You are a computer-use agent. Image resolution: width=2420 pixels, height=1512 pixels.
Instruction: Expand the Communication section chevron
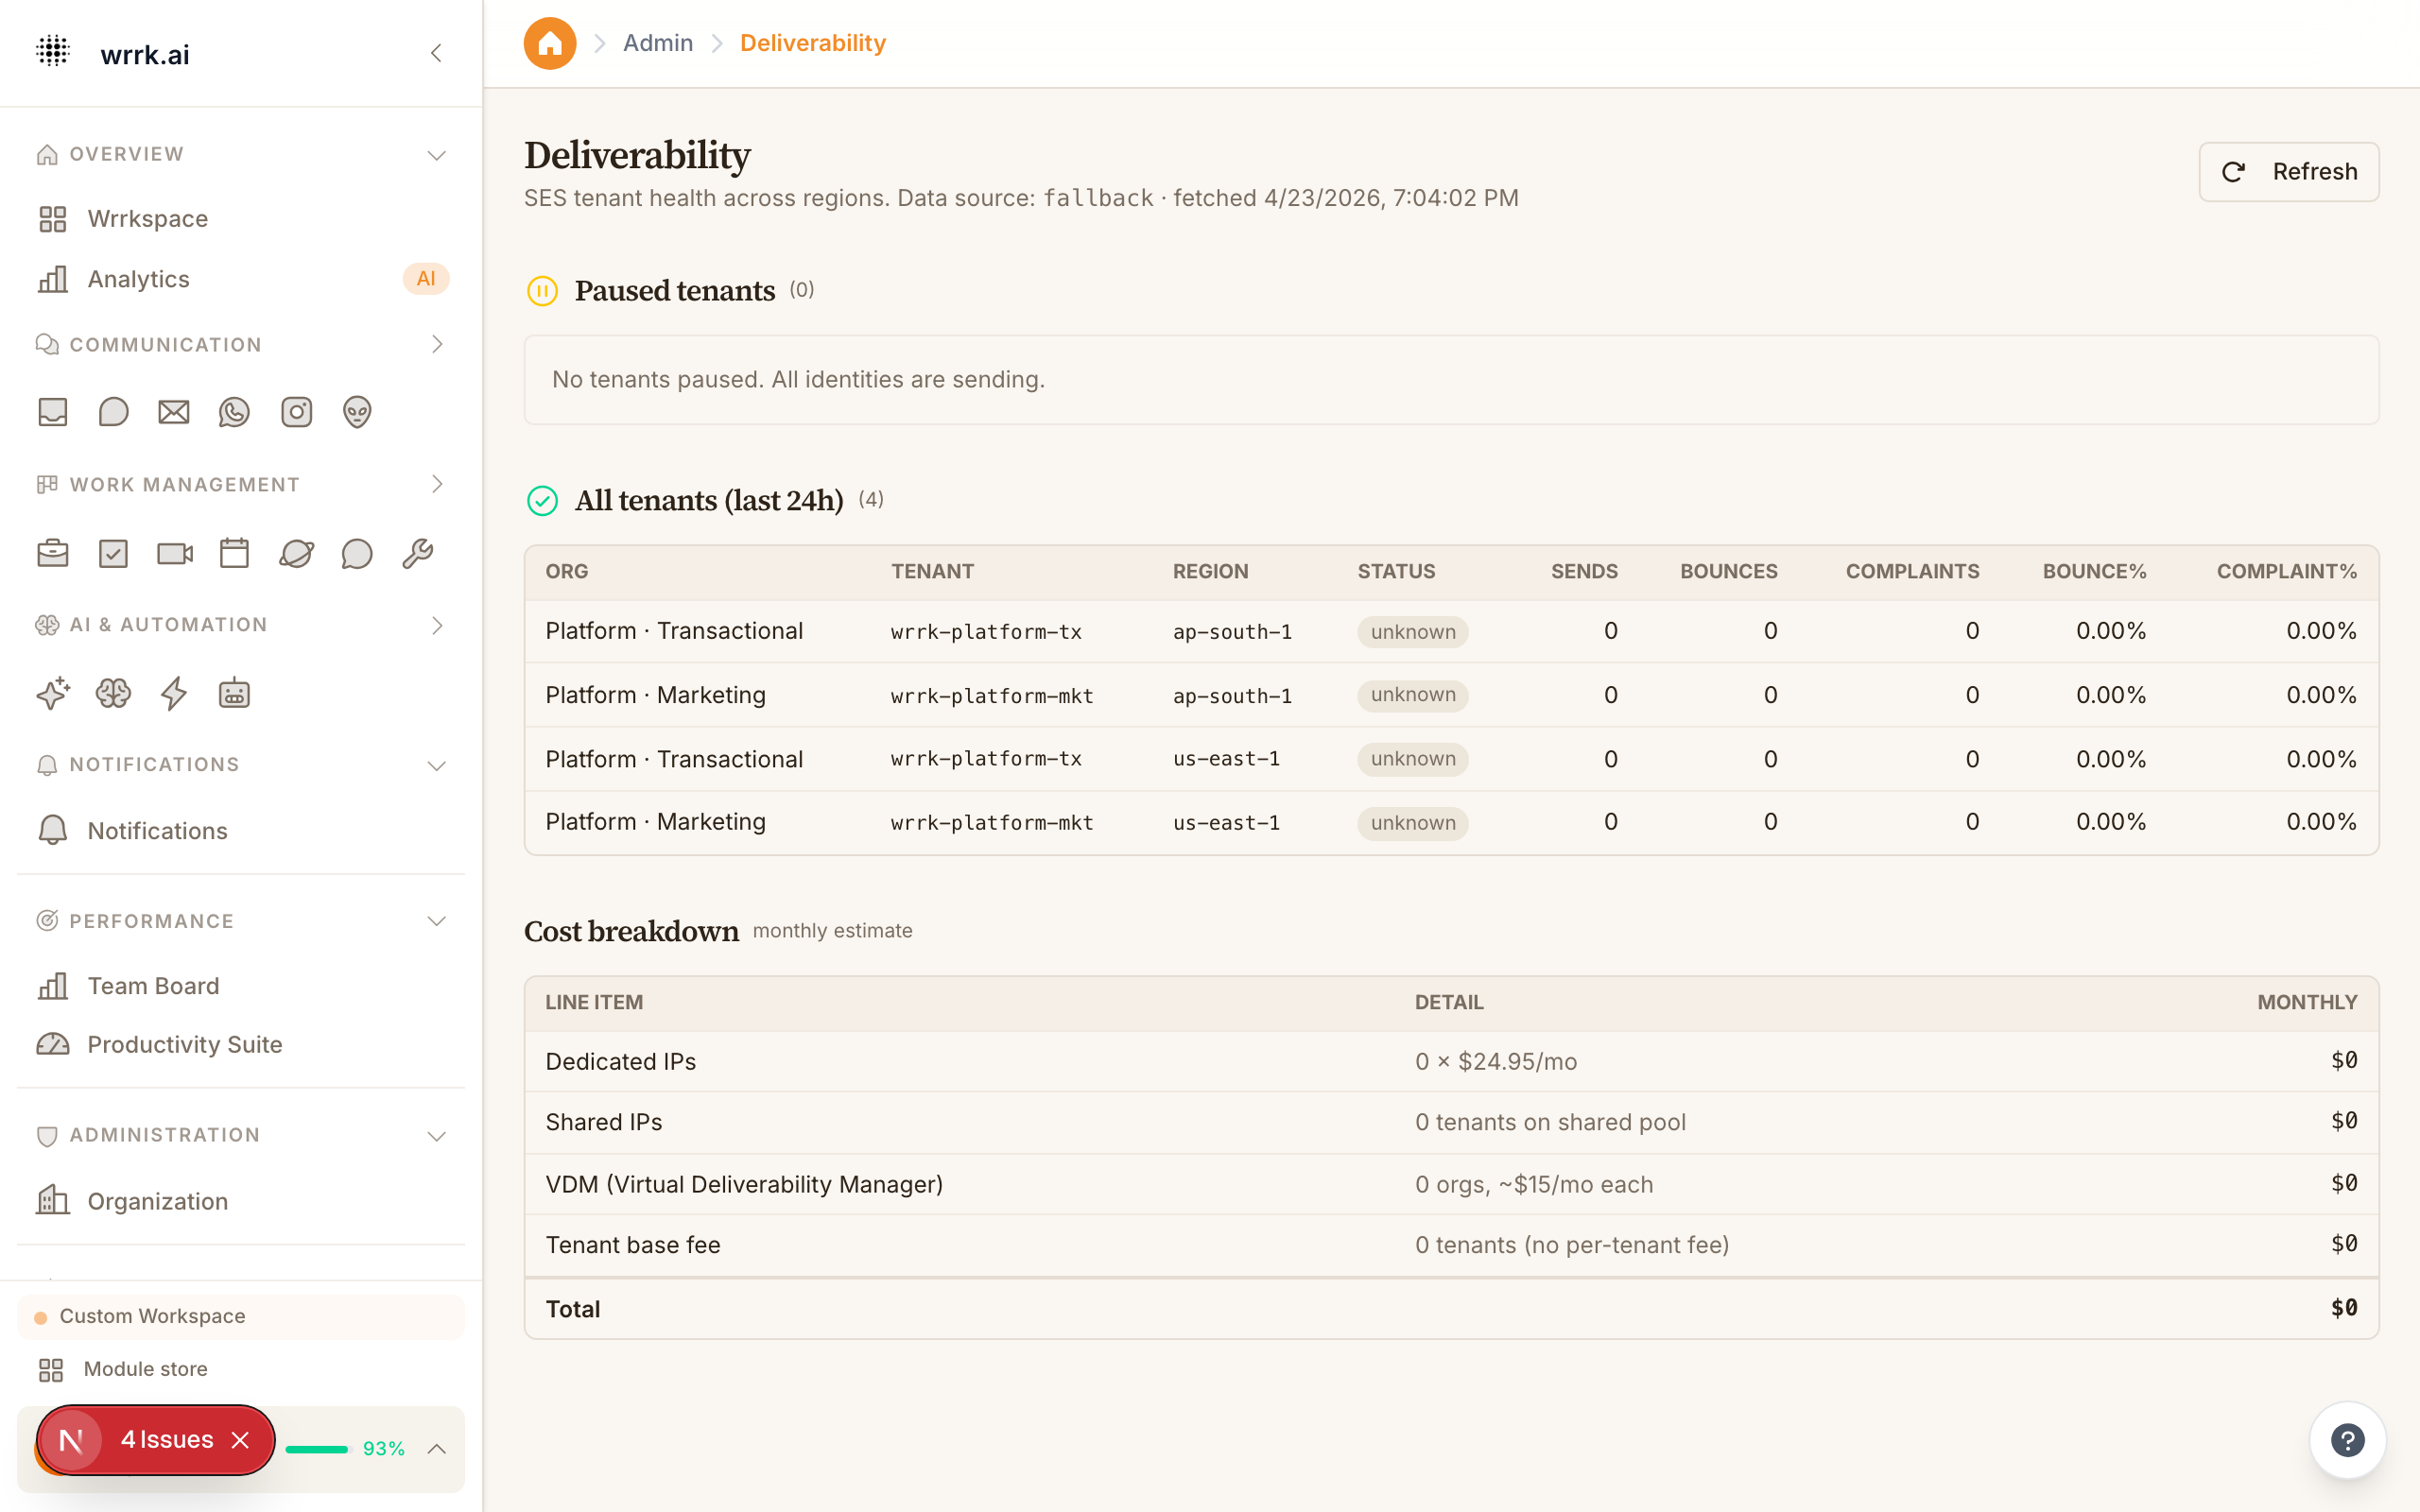click(x=437, y=344)
